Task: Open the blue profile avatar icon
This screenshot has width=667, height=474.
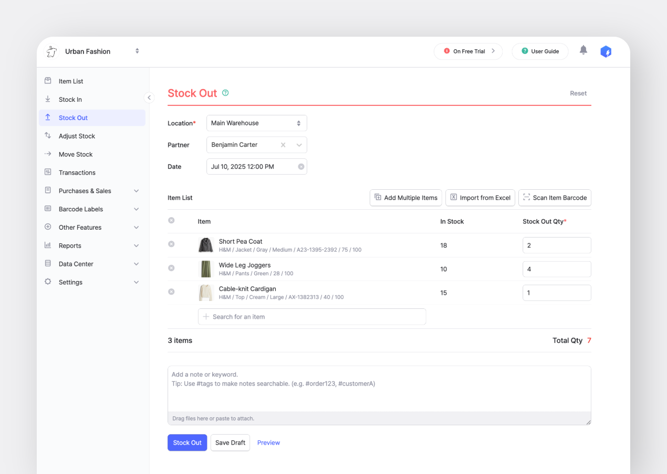Action: 606,51
